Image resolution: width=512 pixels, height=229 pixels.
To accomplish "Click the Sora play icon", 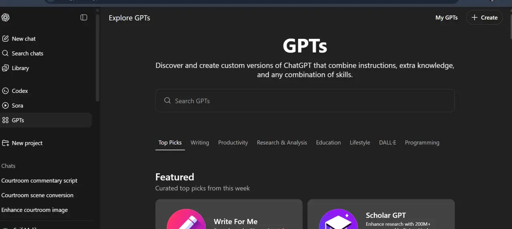I will [5, 106].
